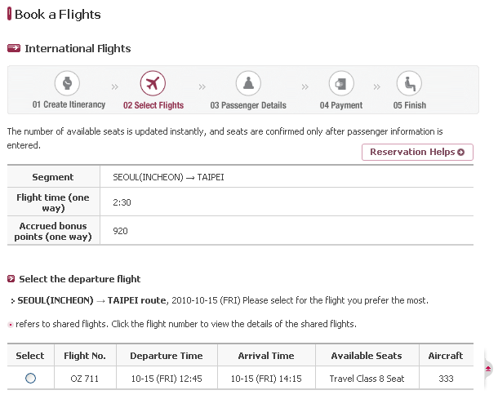The width and height of the screenshot is (498, 399).
Task: Click the Finish seat icon
Action: [409, 83]
